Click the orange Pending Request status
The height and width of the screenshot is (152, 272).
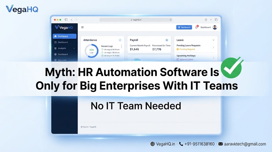pyautogui.click(x=186, y=49)
